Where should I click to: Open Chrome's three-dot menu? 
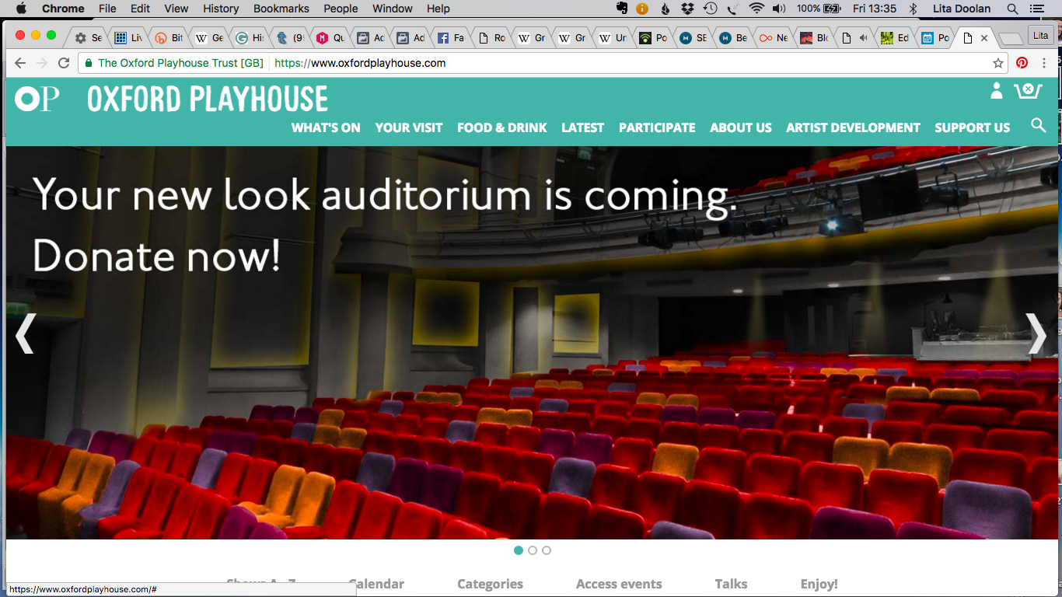1044,63
